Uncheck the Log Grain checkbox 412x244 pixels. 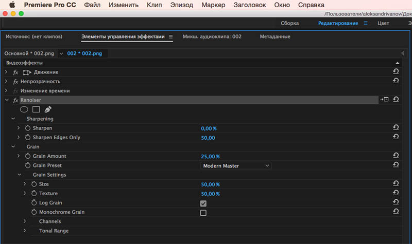[x=203, y=203]
